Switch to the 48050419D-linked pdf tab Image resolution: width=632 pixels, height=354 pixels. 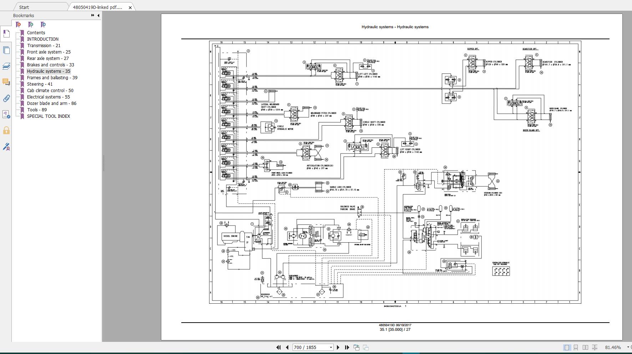tap(97, 7)
